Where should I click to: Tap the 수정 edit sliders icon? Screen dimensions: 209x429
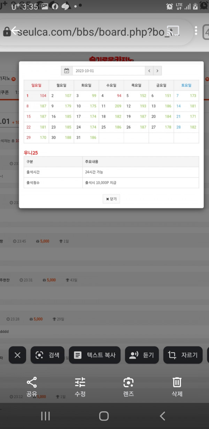pos(80,387)
